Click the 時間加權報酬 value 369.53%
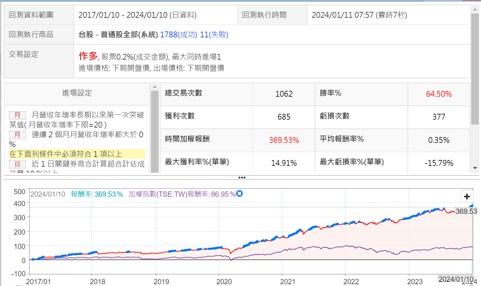 click(x=284, y=140)
